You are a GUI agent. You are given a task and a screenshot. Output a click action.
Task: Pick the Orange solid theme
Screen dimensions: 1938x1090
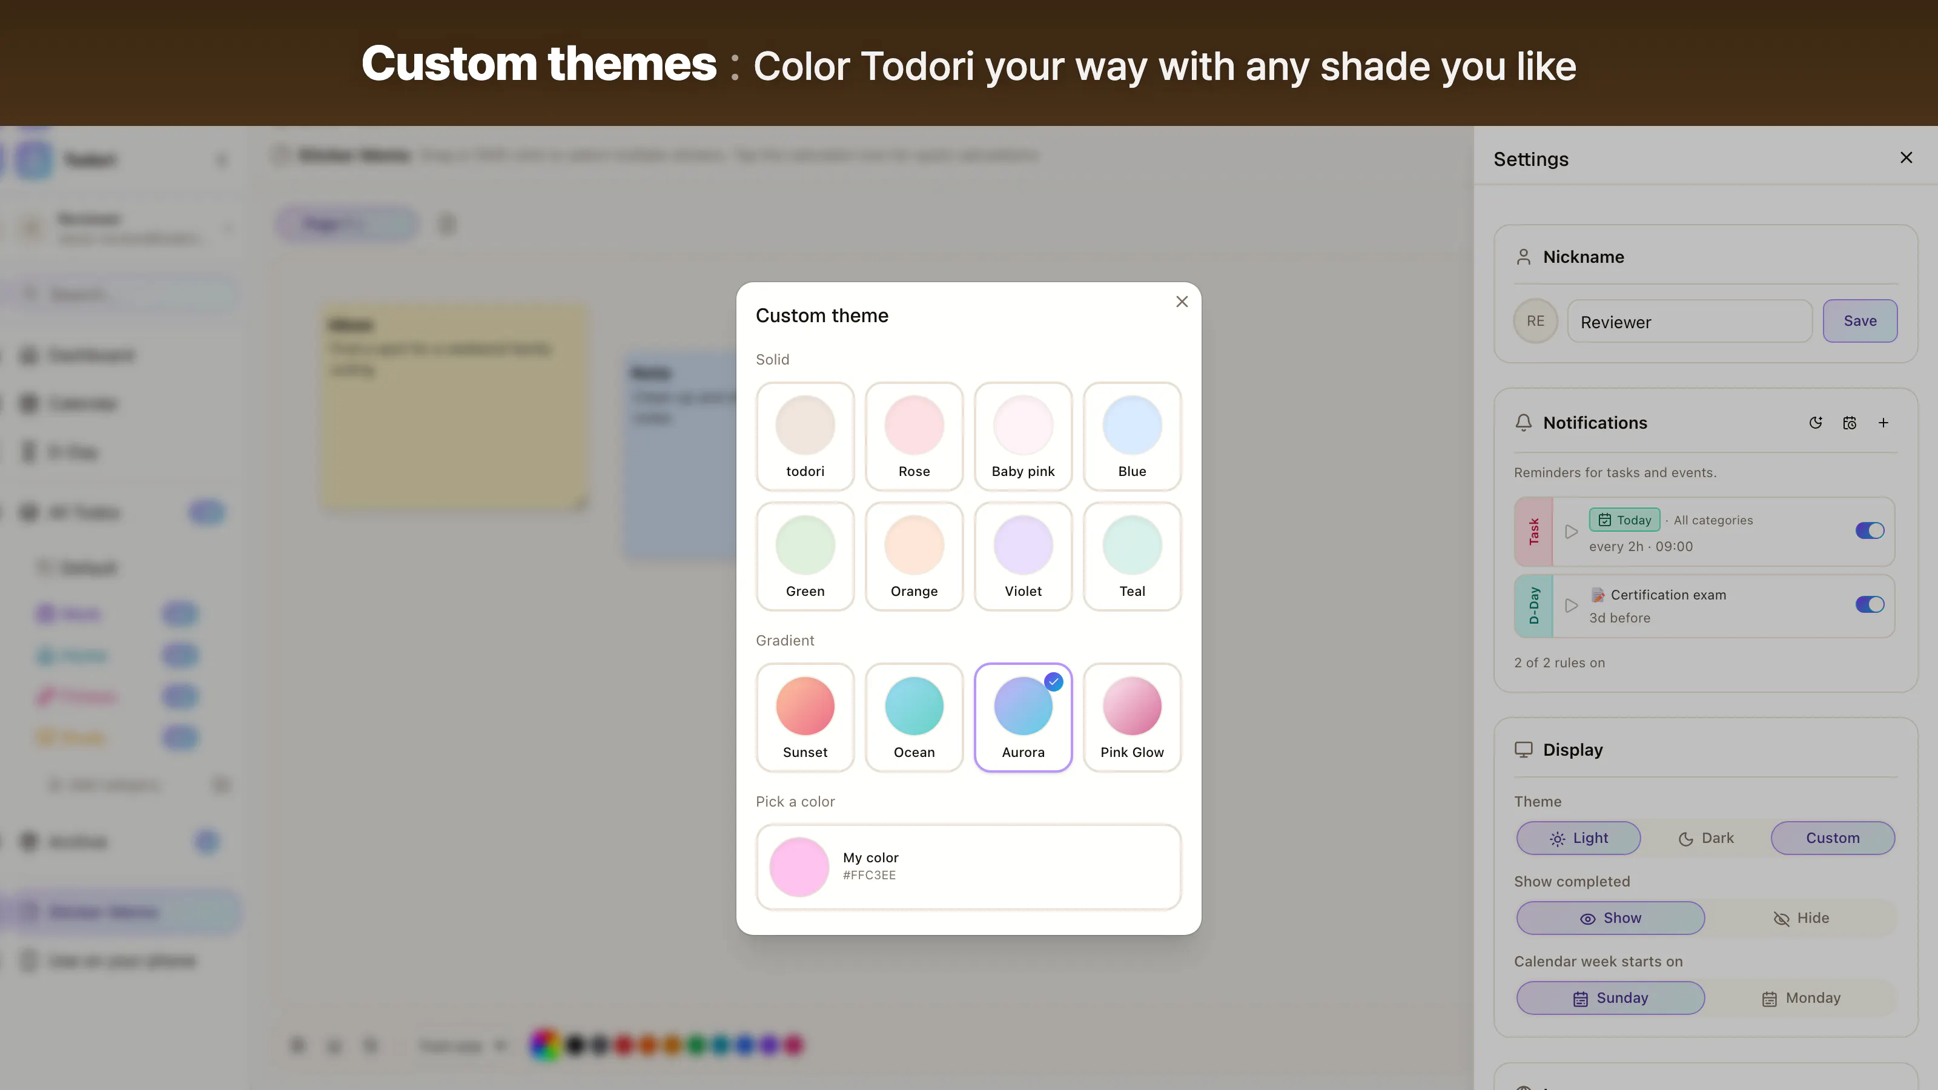point(914,557)
